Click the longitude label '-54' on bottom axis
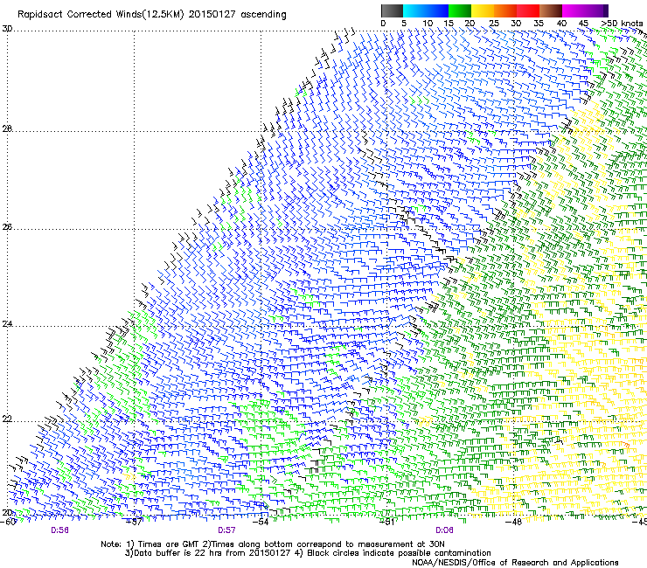Screen dimensions: 647x568 (261, 522)
